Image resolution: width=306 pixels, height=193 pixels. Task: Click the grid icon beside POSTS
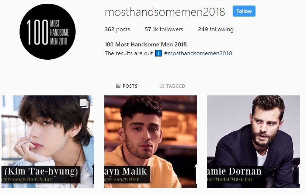click(118, 86)
